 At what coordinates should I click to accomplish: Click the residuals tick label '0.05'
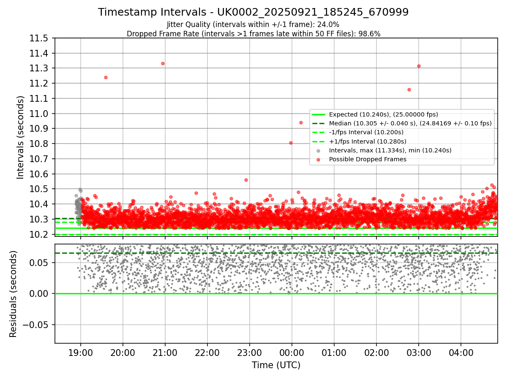click(40, 263)
